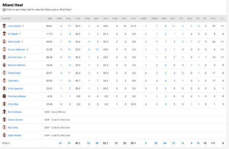View Jimmy Butler's 11 assists video

click(x=174, y=26)
